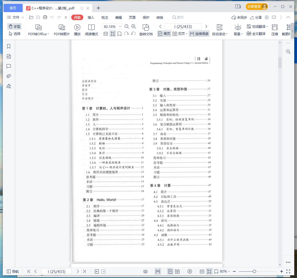Viewport: 297px width, 278px height.
Task: Open 阅读模式 reading mode
Action: pyautogui.click(x=92, y=30)
